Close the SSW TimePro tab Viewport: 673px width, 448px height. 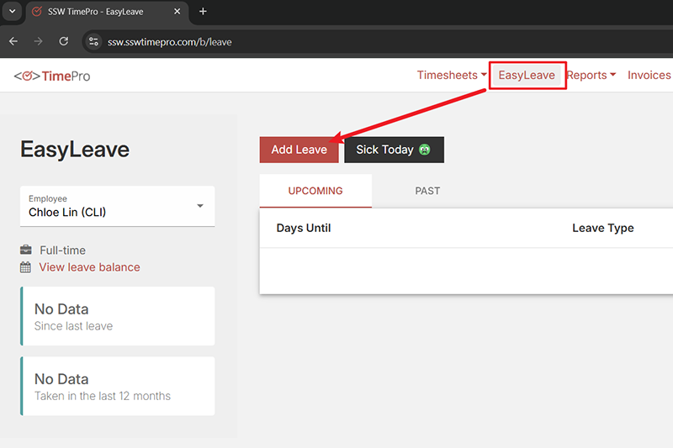coord(177,12)
